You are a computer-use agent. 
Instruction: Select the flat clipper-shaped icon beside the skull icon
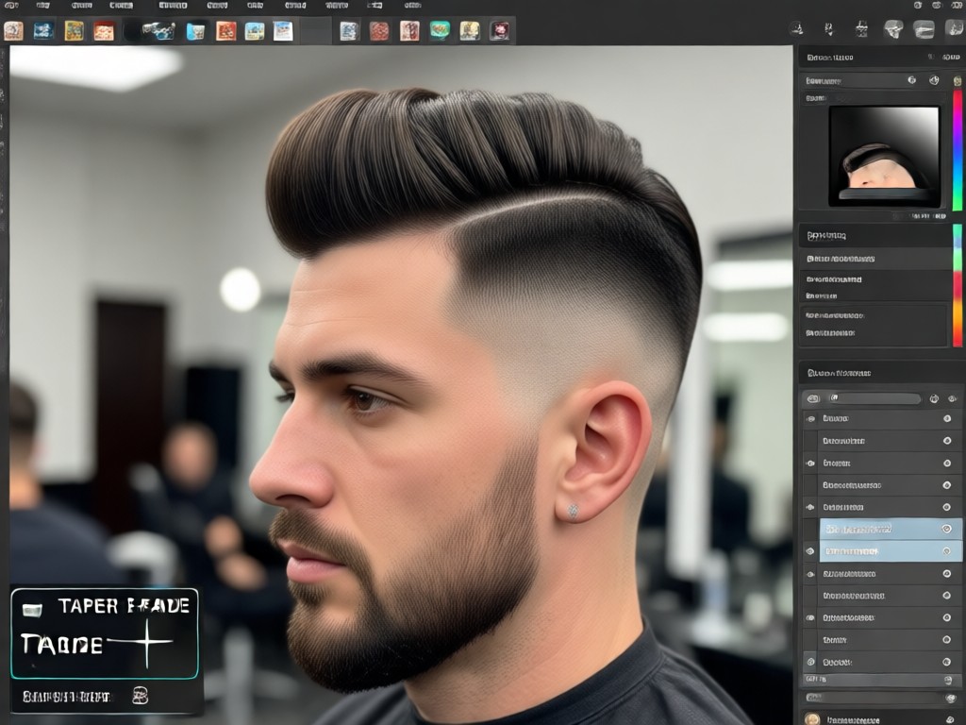(x=924, y=29)
